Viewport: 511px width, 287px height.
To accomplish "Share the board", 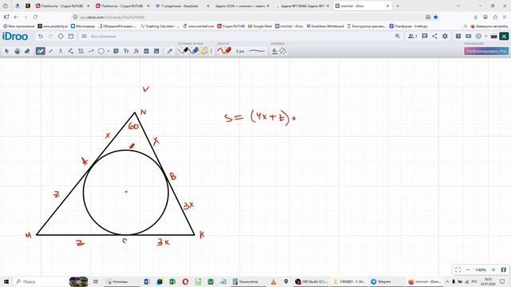I will [434, 36].
